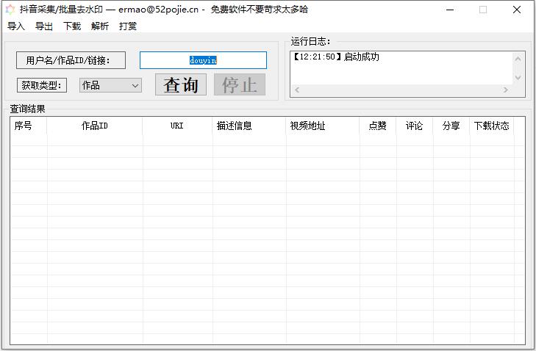Sort by 视频地址 column header

tap(322, 126)
